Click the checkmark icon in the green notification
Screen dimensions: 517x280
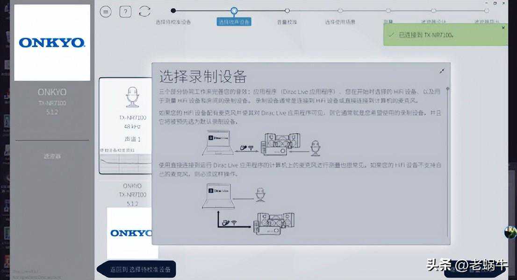391,35
